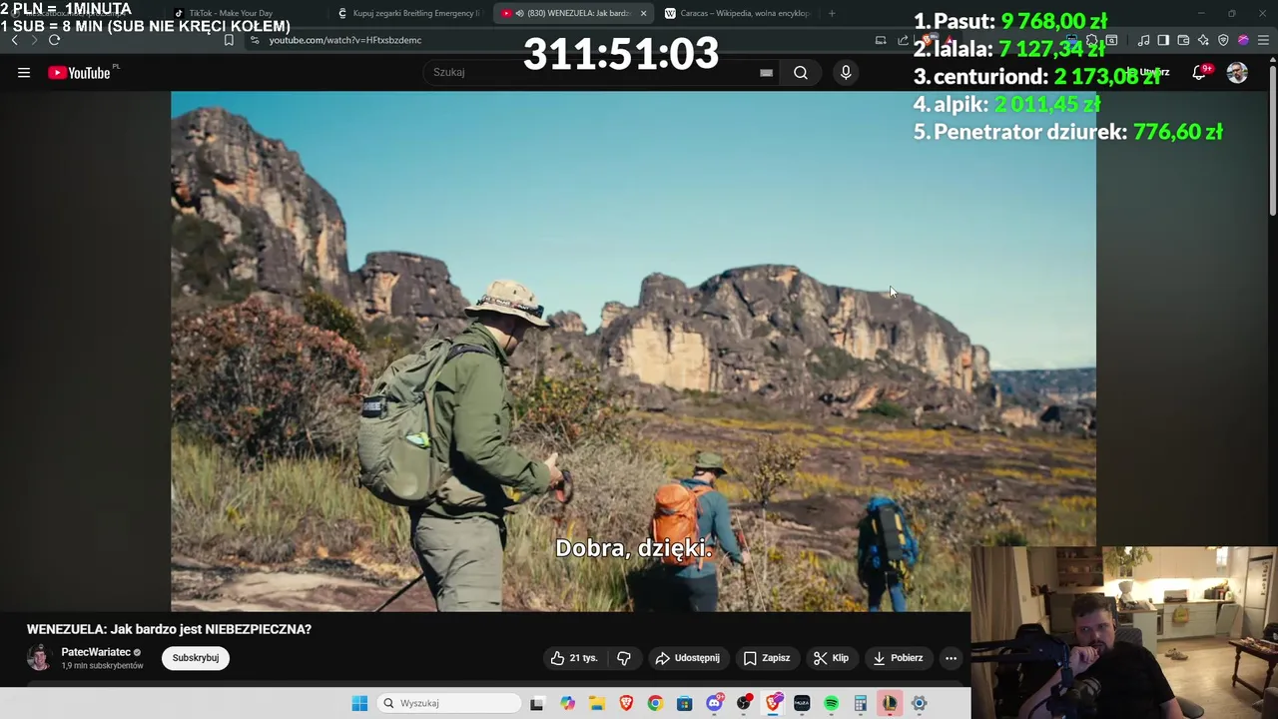Dislike the video with thumbs-down

point(624,658)
